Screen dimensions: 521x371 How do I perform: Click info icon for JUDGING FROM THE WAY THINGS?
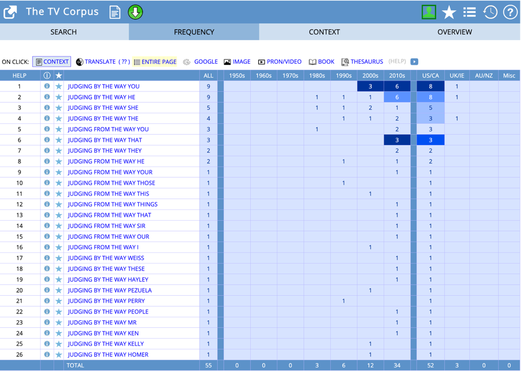pyautogui.click(x=47, y=204)
